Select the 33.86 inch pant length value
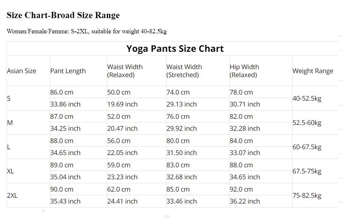The width and height of the screenshot is (343, 218). (65, 104)
